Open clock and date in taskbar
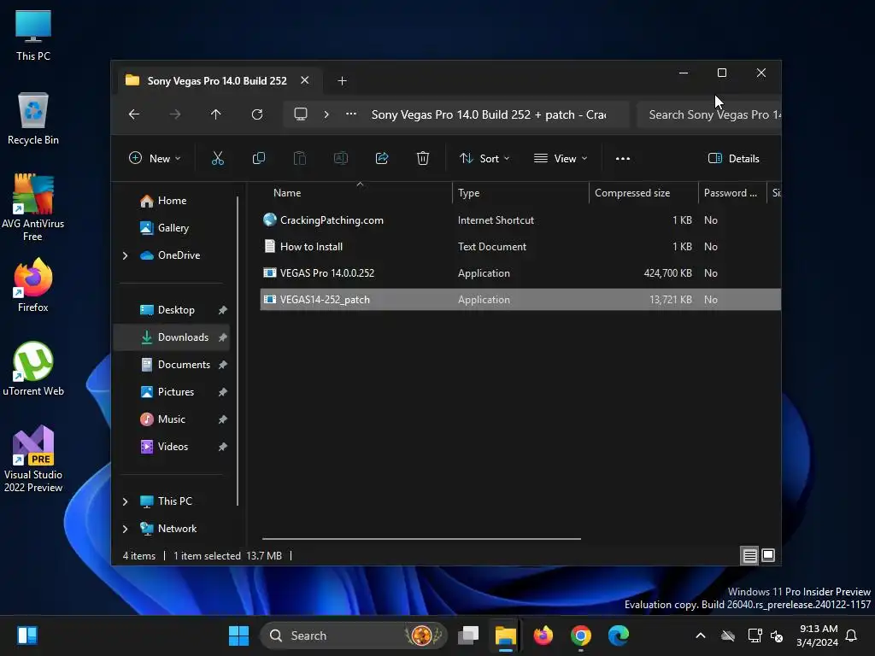 (818, 635)
